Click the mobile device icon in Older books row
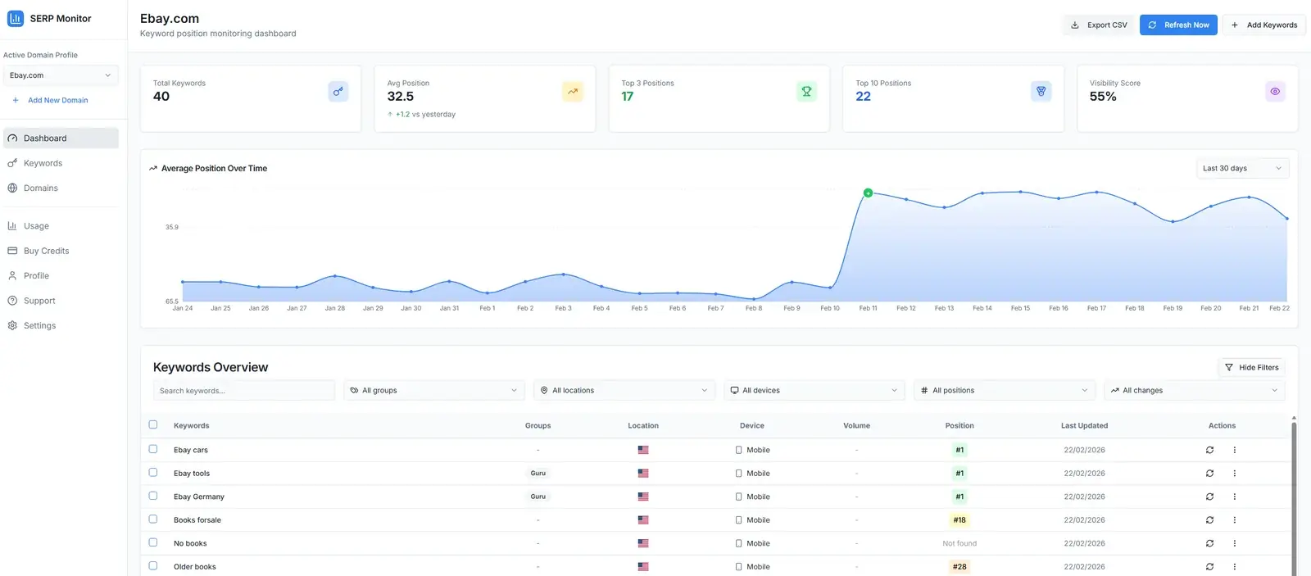The width and height of the screenshot is (1311, 576). (738, 567)
